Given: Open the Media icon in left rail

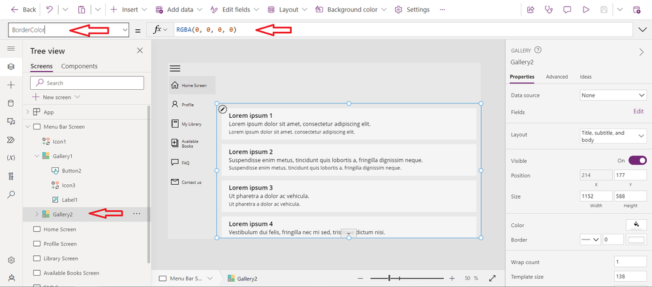Looking at the screenshot, I should pos(11,121).
